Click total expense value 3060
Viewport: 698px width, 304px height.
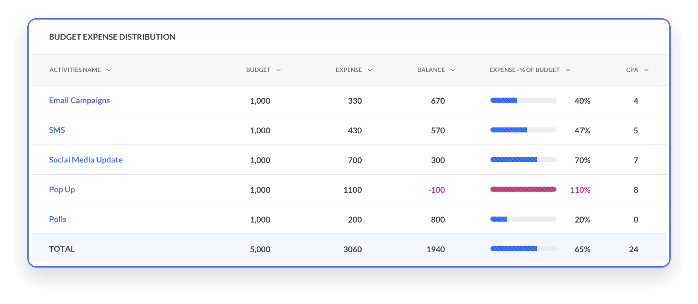pyautogui.click(x=353, y=249)
